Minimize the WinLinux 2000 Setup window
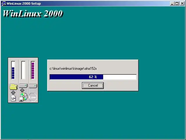This screenshot has width=186, height=140. click(x=172, y=3)
